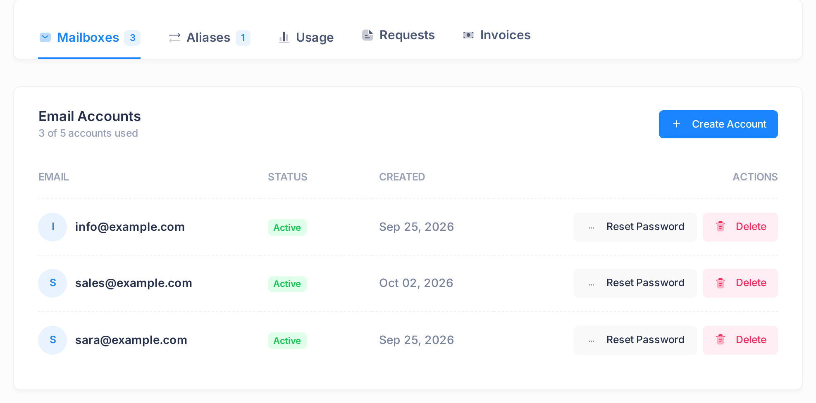The height and width of the screenshot is (403, 816).
Task: Switch to the Aliases tab
Action: click(209, 38)
